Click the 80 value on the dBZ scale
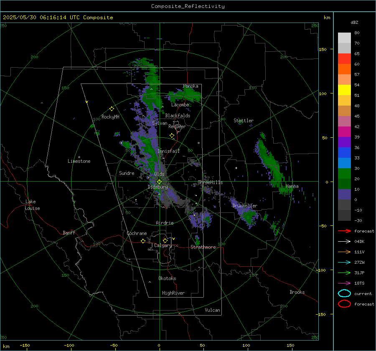Image resolution: width=376 pixels, height=351 pixels. point(357,33)
